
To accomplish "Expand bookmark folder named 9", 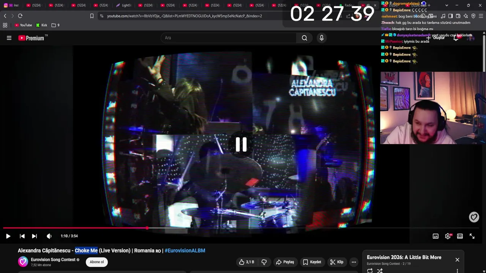I will pyautogui.click(x=55, y=25).
